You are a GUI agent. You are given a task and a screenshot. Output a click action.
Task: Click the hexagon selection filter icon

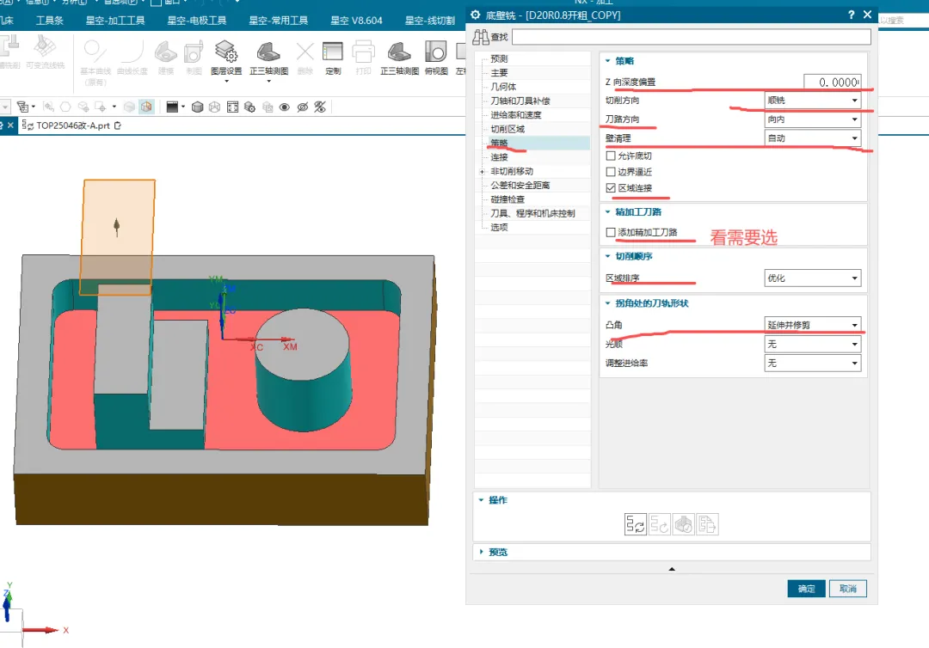click(65, 107)
